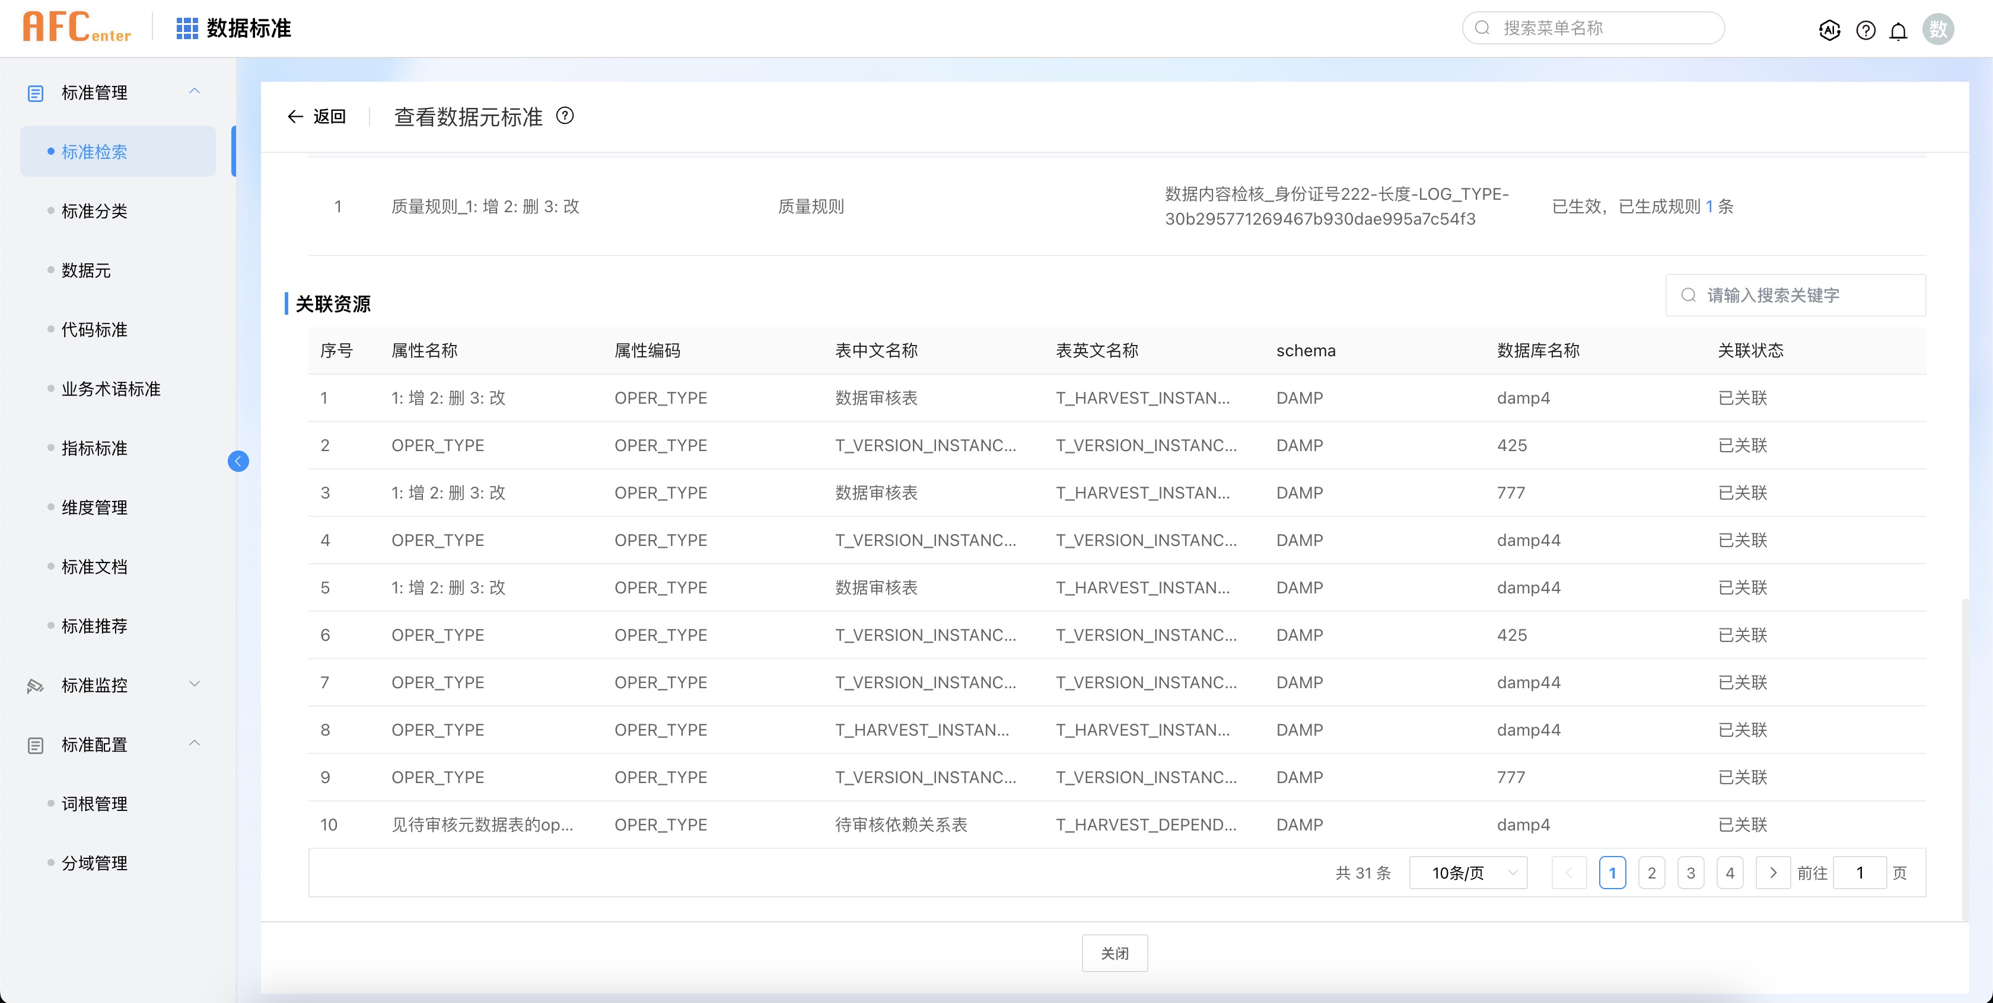The width and height of the screenshot is (1993, 1003).
Task: Click the 前往 page number input
Action: tap(1859, 873)
